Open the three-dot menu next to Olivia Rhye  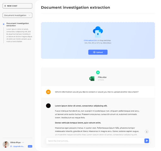click(23, 142)
